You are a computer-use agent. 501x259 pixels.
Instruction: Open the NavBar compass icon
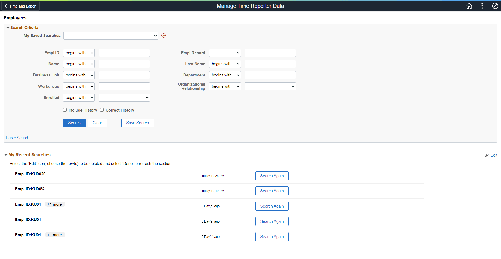click(x=495, y=6)
